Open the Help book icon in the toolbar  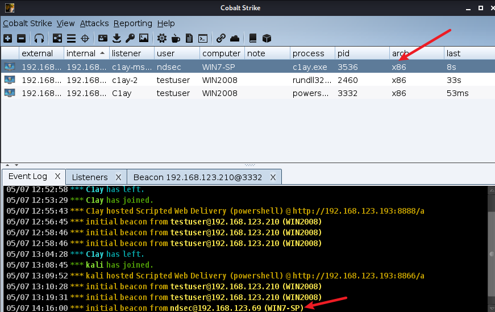point(252,39)
